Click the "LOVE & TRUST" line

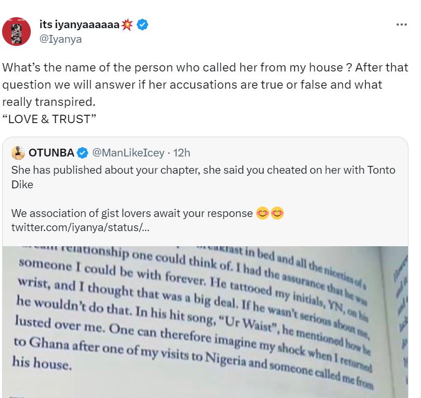coord(49,119)
